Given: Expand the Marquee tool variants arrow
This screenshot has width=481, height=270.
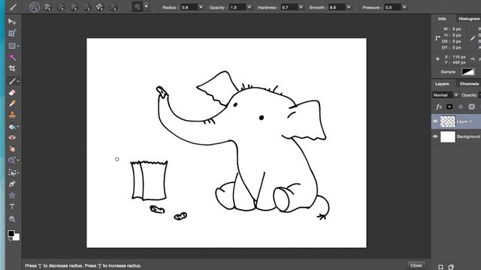Looking at the screenshot, I should click(18, 46).
